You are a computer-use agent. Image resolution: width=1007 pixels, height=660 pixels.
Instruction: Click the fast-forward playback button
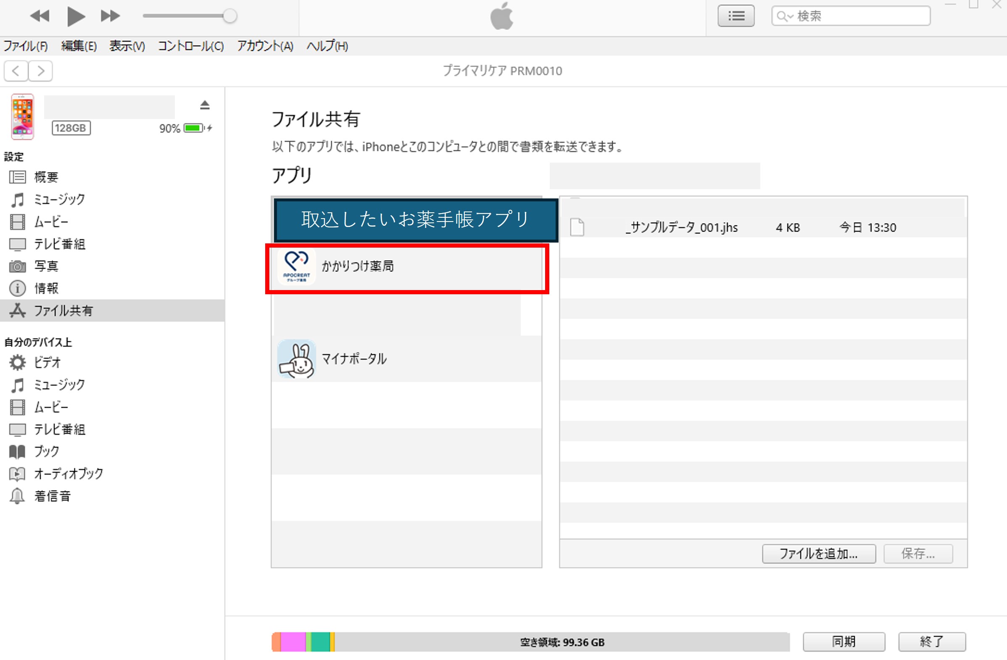coord(110,16)
